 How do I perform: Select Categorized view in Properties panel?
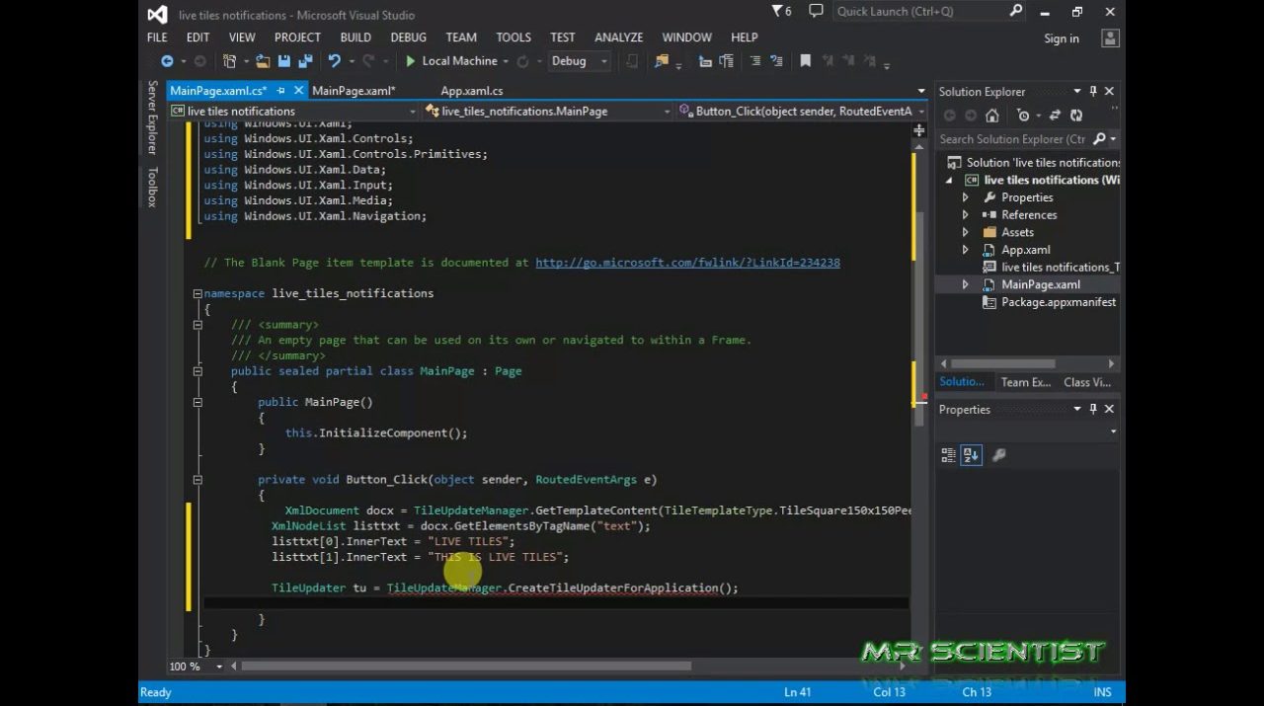[x=948, y=455]
